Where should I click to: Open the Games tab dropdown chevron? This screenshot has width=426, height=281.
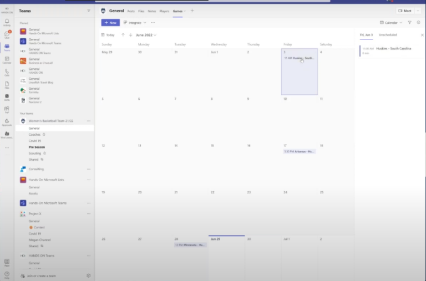point(185,11)
